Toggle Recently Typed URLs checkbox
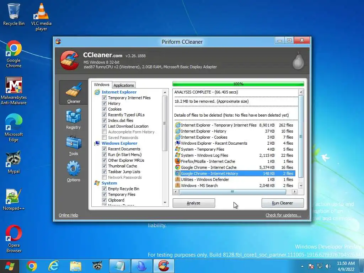 [x=105, y=115]
